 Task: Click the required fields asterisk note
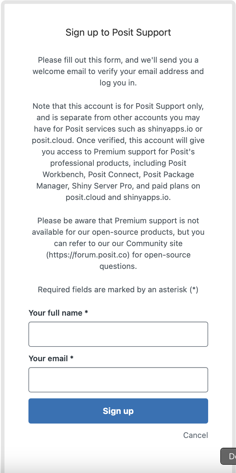point(118,290)
